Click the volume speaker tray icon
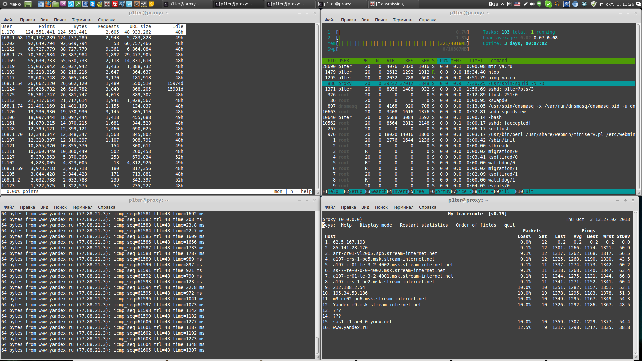Image resolution: width=642 pixels, height=361 pixels. click(x=532, y=4)
